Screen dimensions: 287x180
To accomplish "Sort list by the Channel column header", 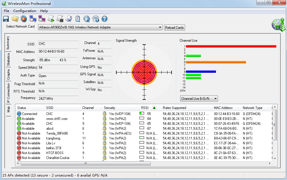I will (91, 108).
